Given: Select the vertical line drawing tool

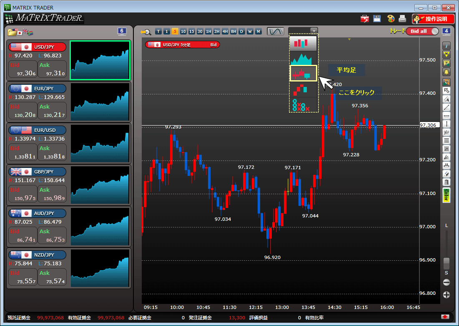Looking at the screenshot, I should point(446,124).
